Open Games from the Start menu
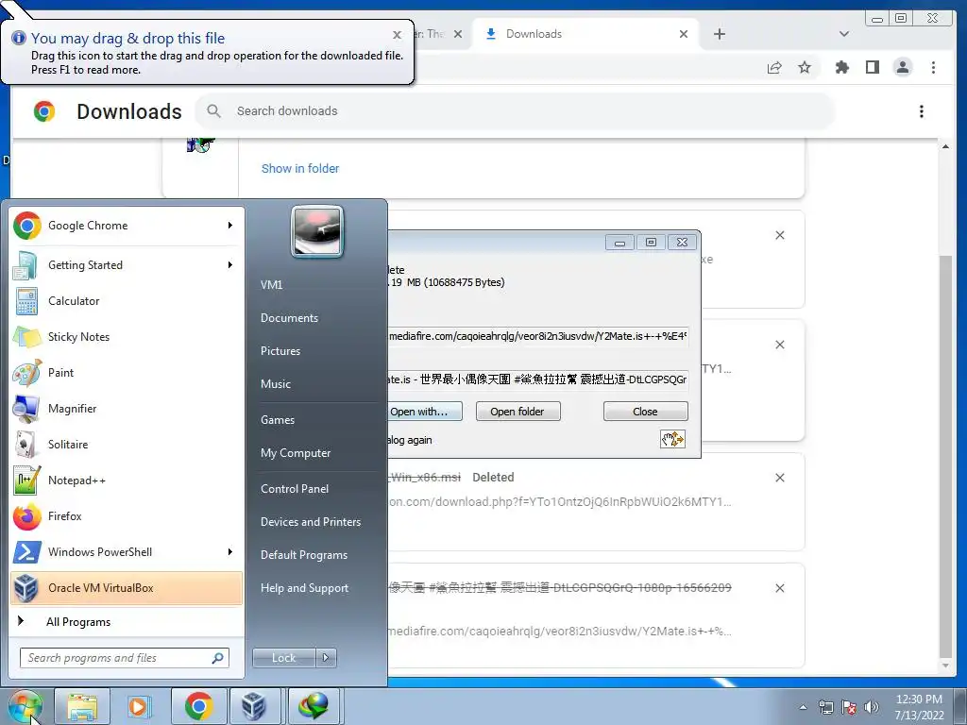This screenshot has height=725, width=967. tap(278, 420)
